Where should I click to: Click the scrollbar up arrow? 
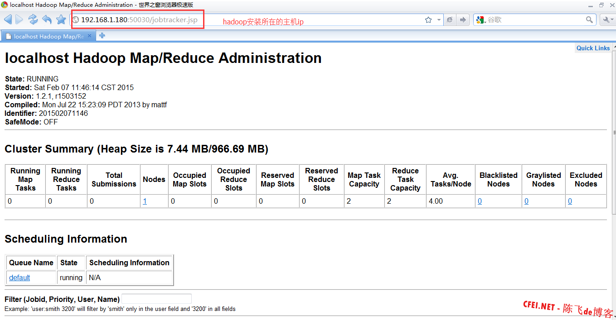tap(613, 47)
